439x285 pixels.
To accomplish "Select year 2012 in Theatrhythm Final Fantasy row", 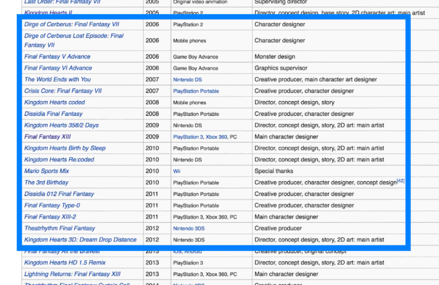I will point(152,228).
